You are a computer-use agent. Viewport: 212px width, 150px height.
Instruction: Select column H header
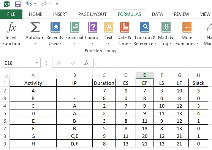coord(198,75)
